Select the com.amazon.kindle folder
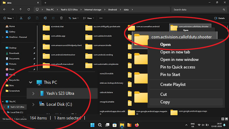 point(98,47)
